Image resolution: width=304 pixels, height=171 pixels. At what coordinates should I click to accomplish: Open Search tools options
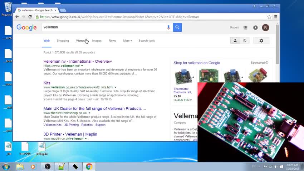(147, 41)
